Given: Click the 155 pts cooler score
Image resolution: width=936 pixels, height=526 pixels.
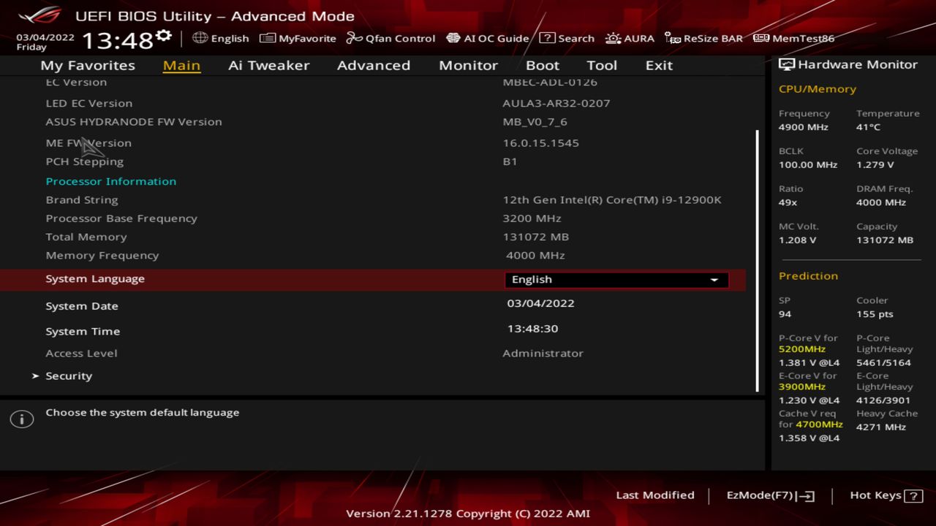Looking at the screenshot, I should pos(875,314).
